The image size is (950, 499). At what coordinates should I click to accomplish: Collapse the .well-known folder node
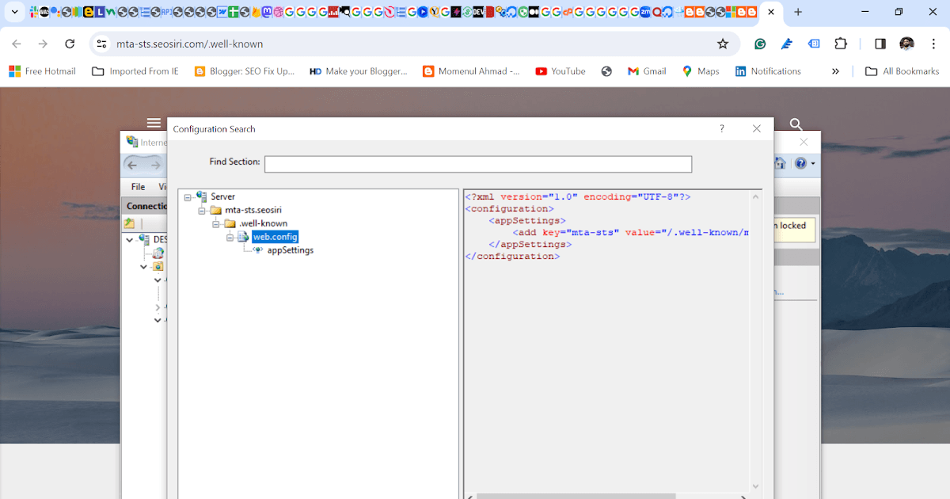pyautogui.click(x=217, y=224)
